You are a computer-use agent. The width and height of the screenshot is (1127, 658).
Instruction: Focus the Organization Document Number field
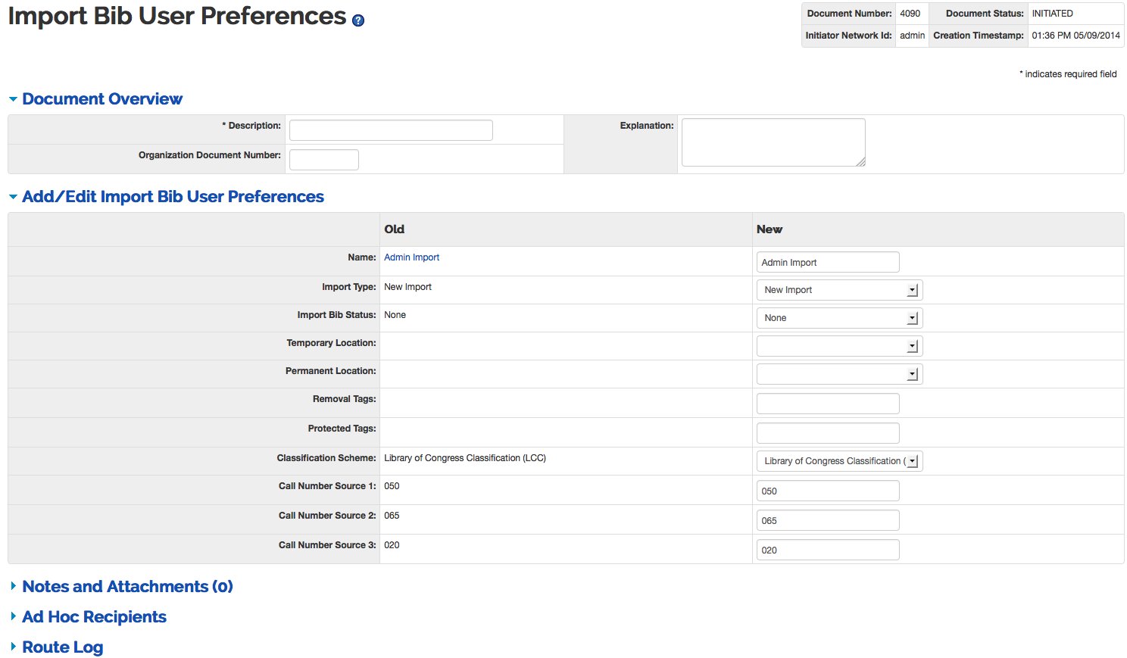[x=324, y=160]
